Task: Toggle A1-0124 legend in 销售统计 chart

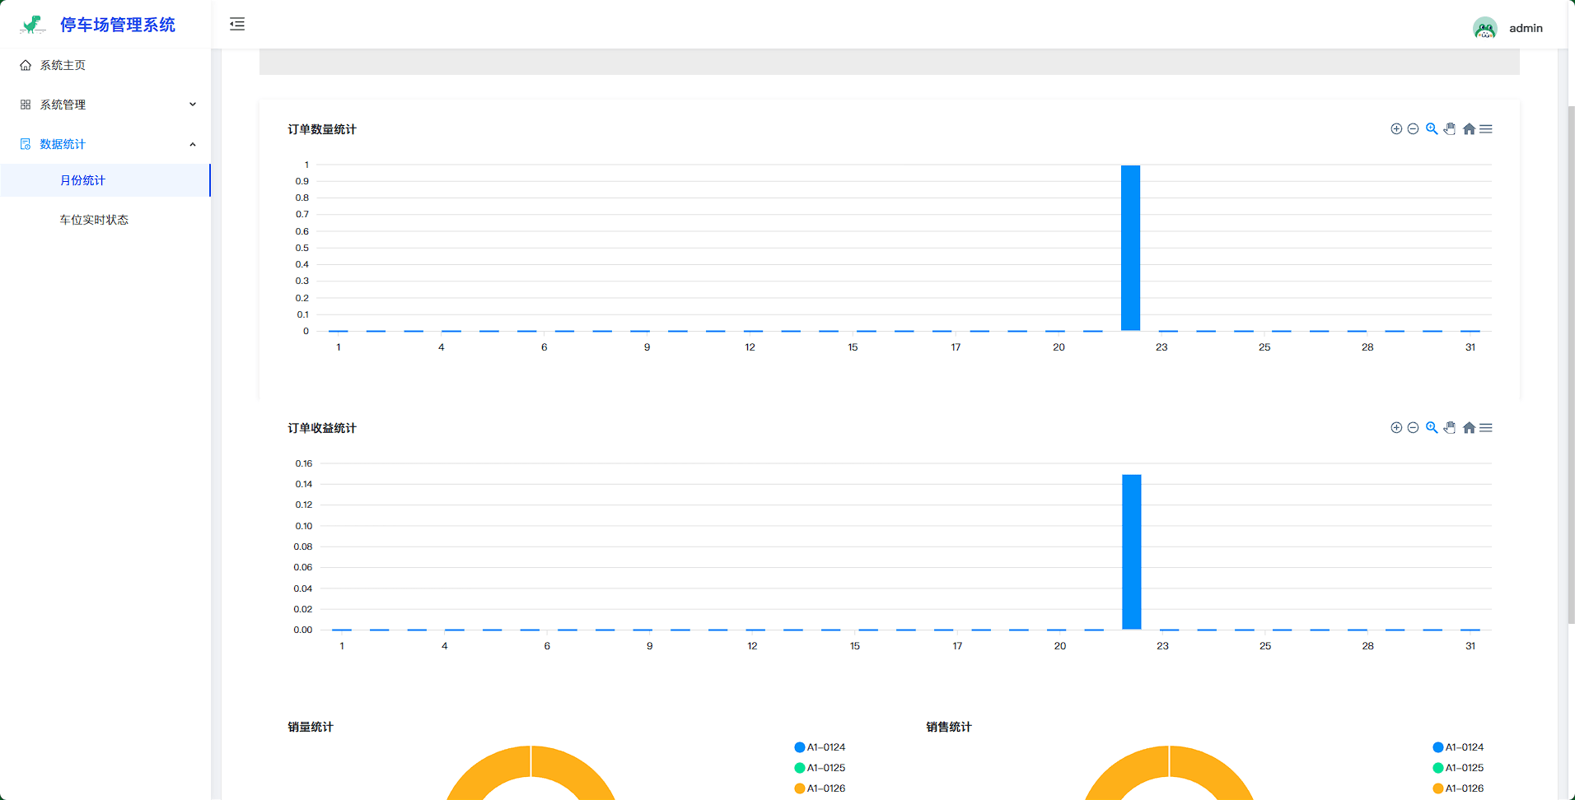Action: (x=1458, y=747)
